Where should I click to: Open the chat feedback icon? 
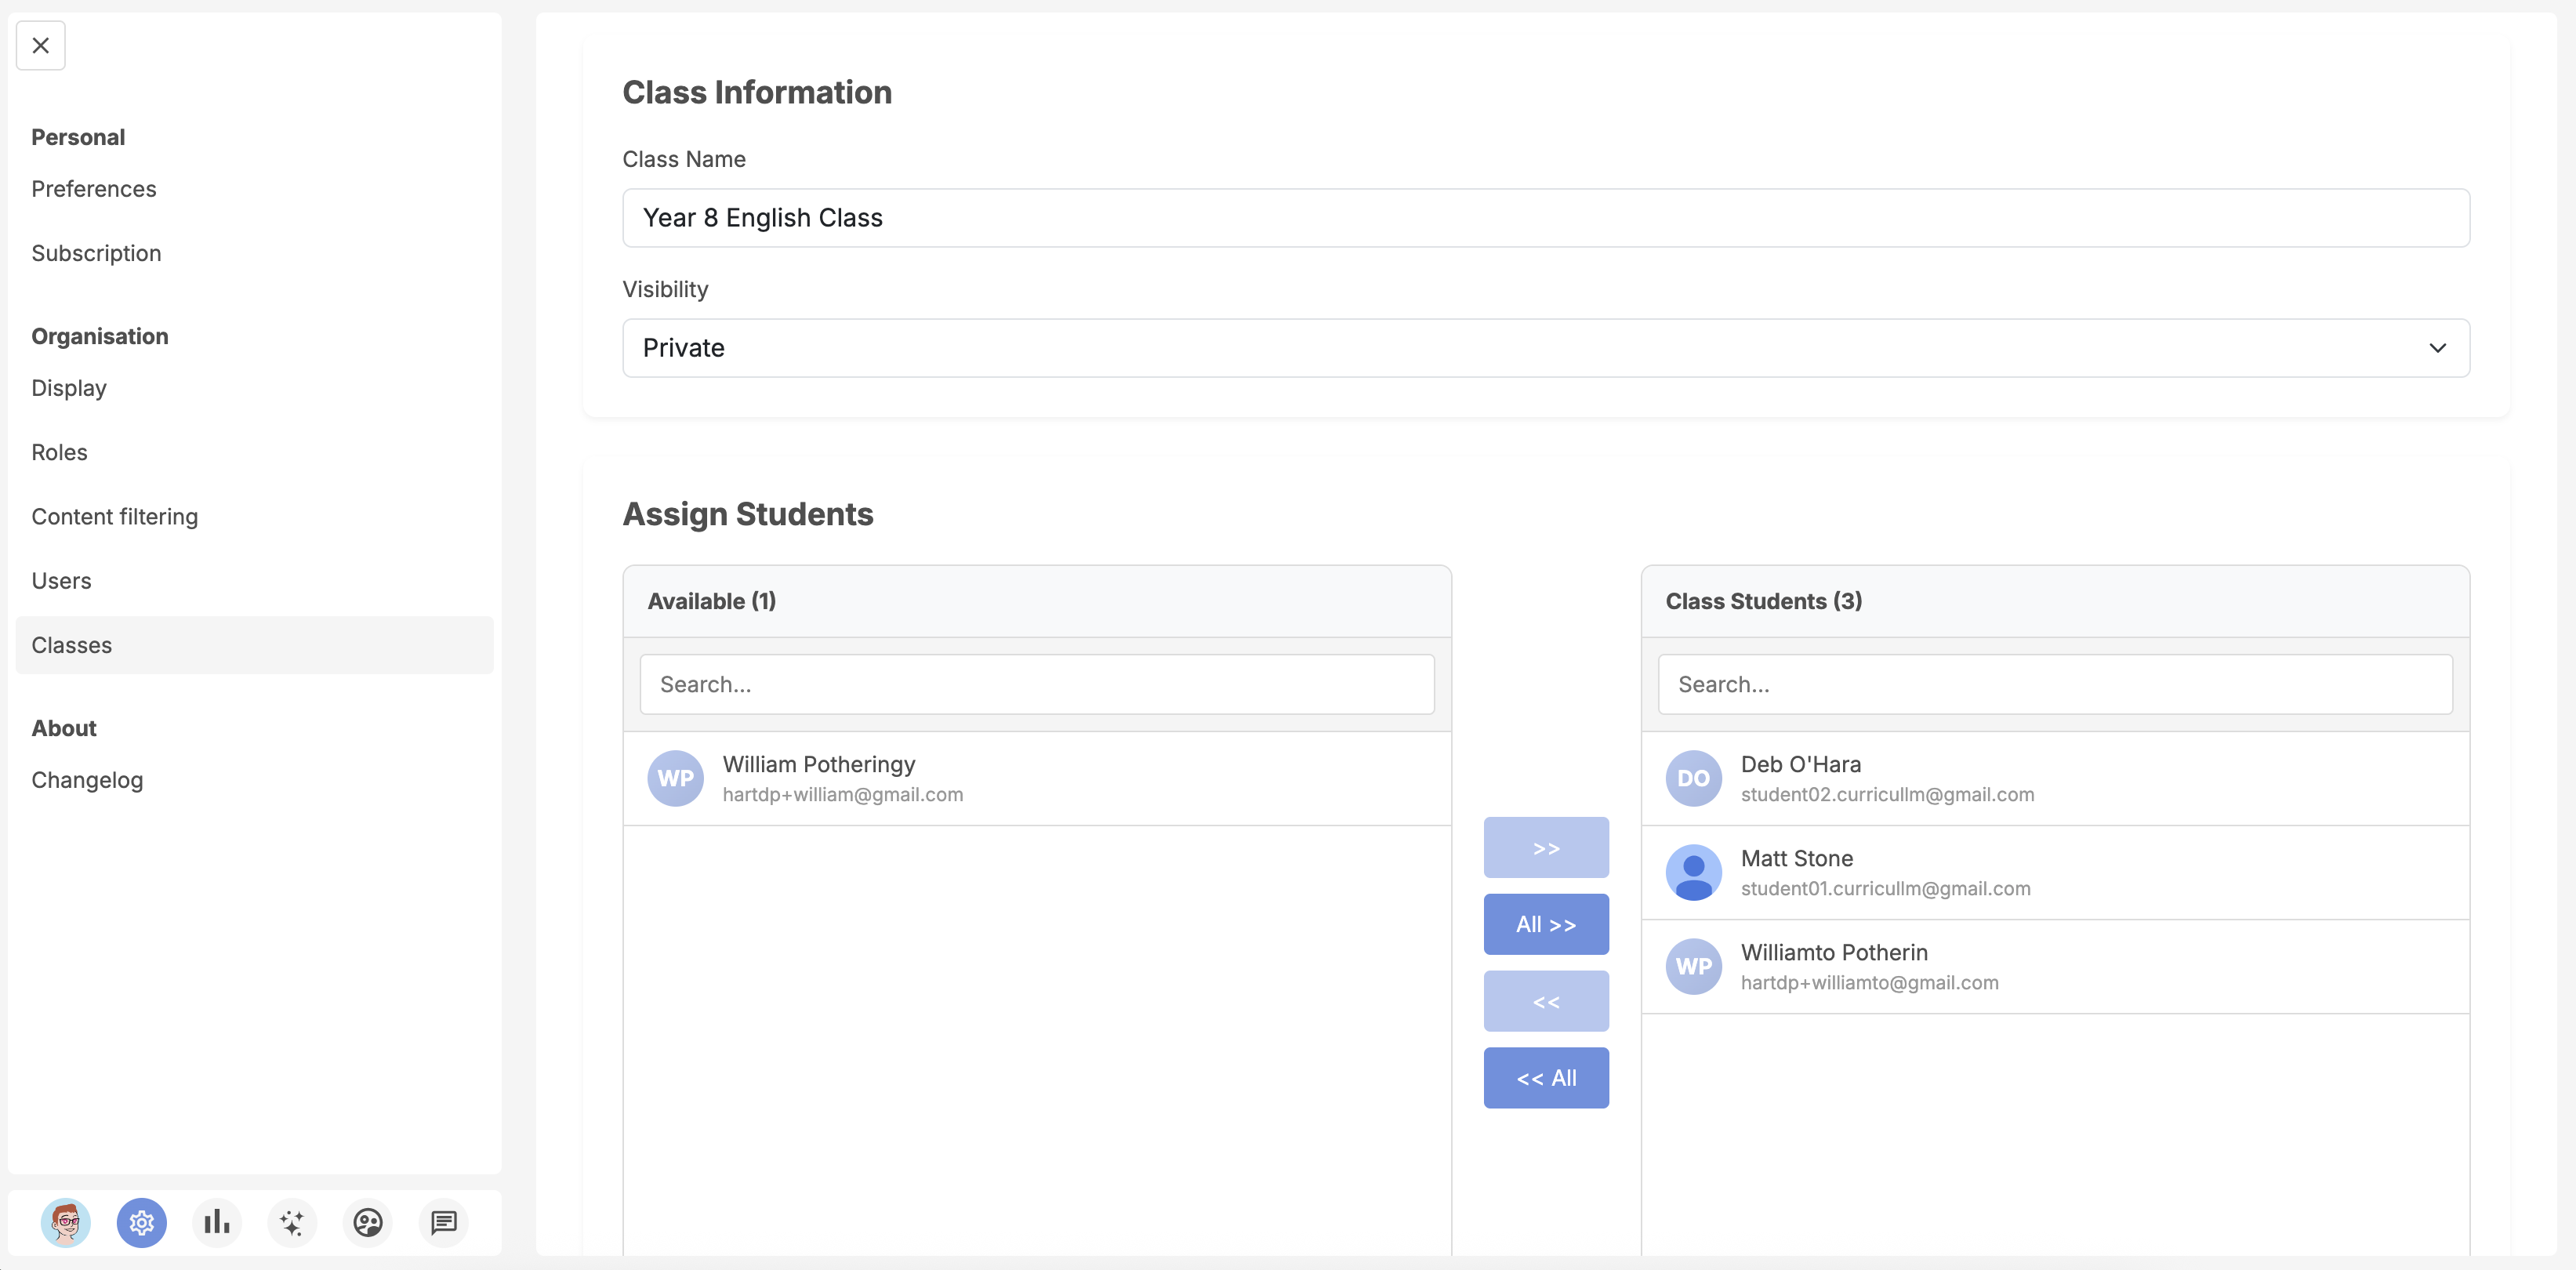(443, 1222)
